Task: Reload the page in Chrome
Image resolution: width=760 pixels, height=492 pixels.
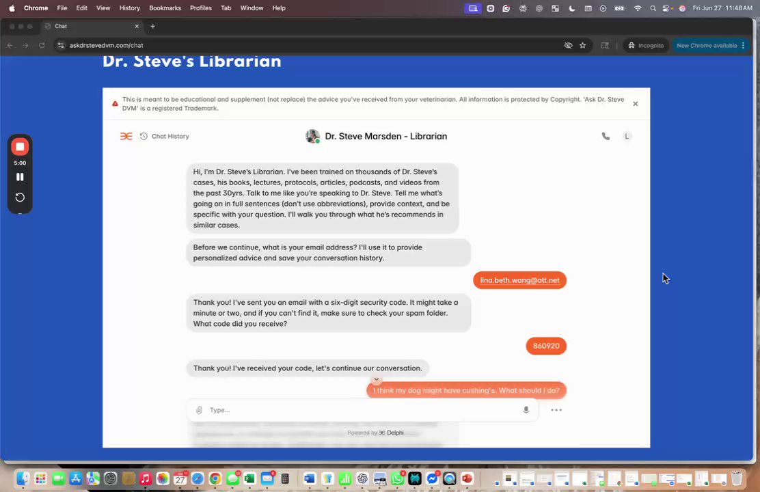Action: [x=42, y=46]
